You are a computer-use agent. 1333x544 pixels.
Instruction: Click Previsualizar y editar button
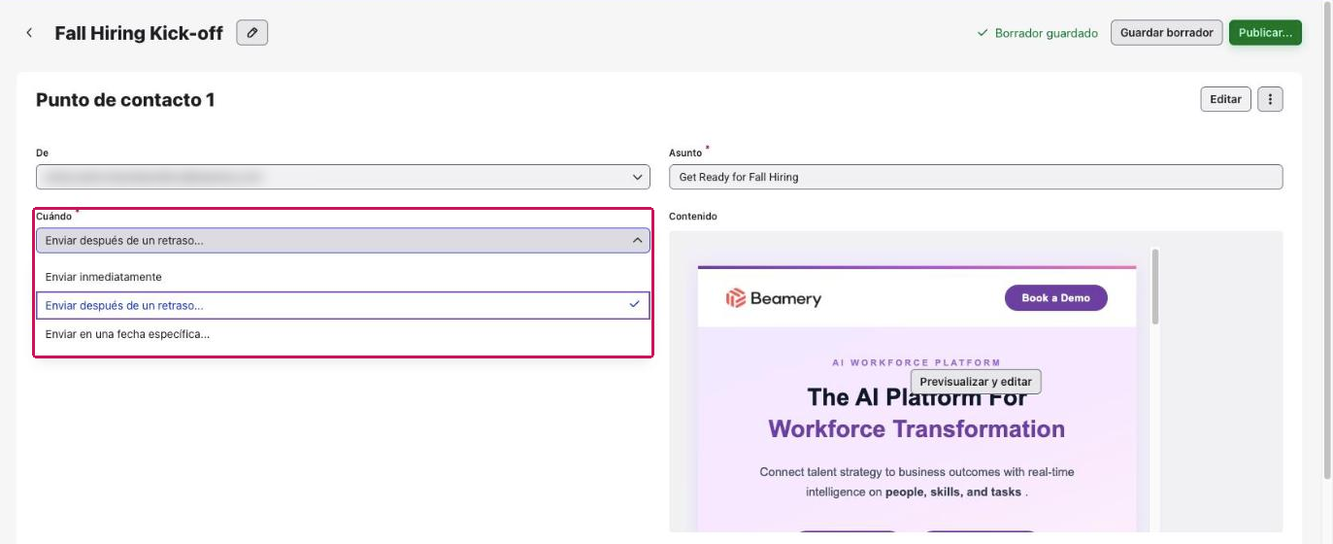coord(976,382)
